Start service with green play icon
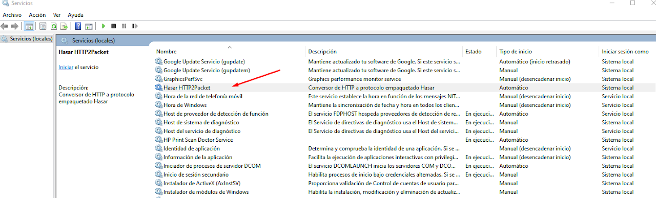 click(104, 26)
